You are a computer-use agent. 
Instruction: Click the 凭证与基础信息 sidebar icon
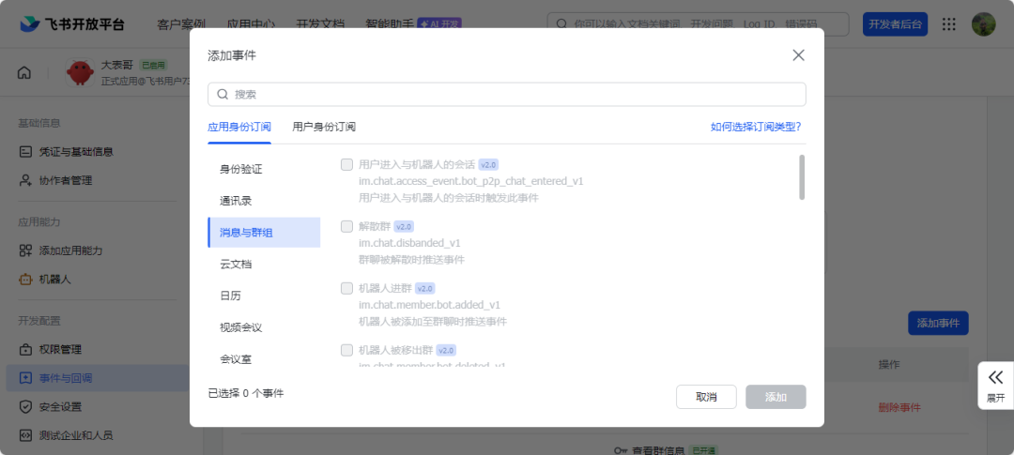pyautogui.click(x=25, y=152)
